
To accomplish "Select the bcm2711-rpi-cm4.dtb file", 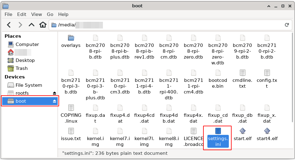I will (193, 82).
